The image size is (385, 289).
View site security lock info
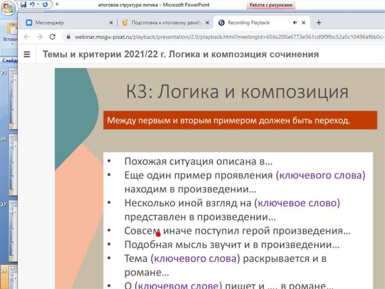pos(68,37)
